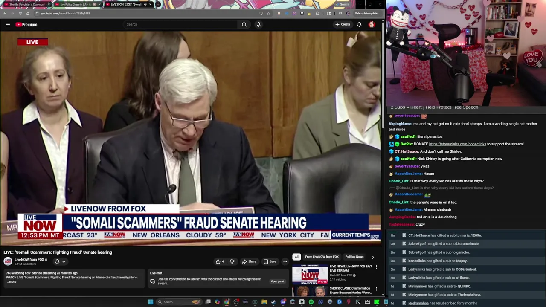
Task: Click the YouTube search input field
Action: [181, 24]
